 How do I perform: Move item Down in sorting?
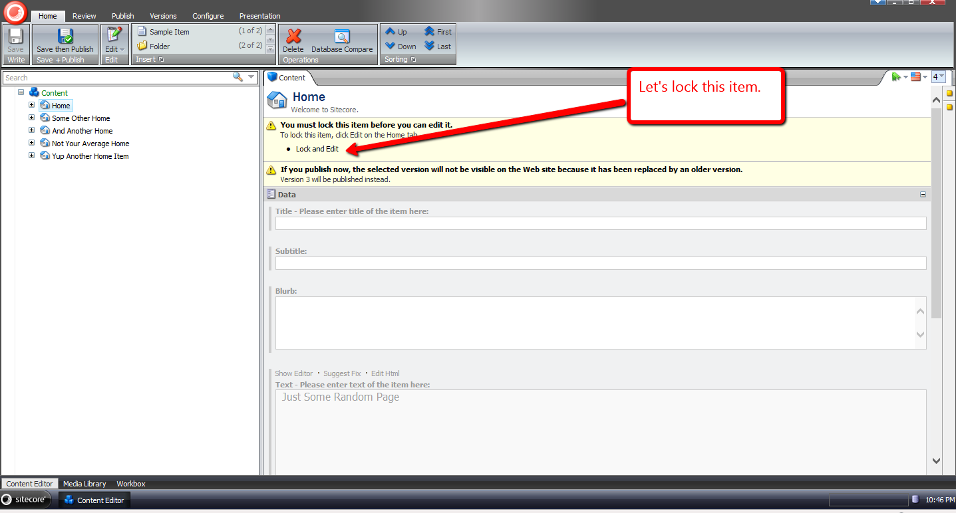click(400, 47)
